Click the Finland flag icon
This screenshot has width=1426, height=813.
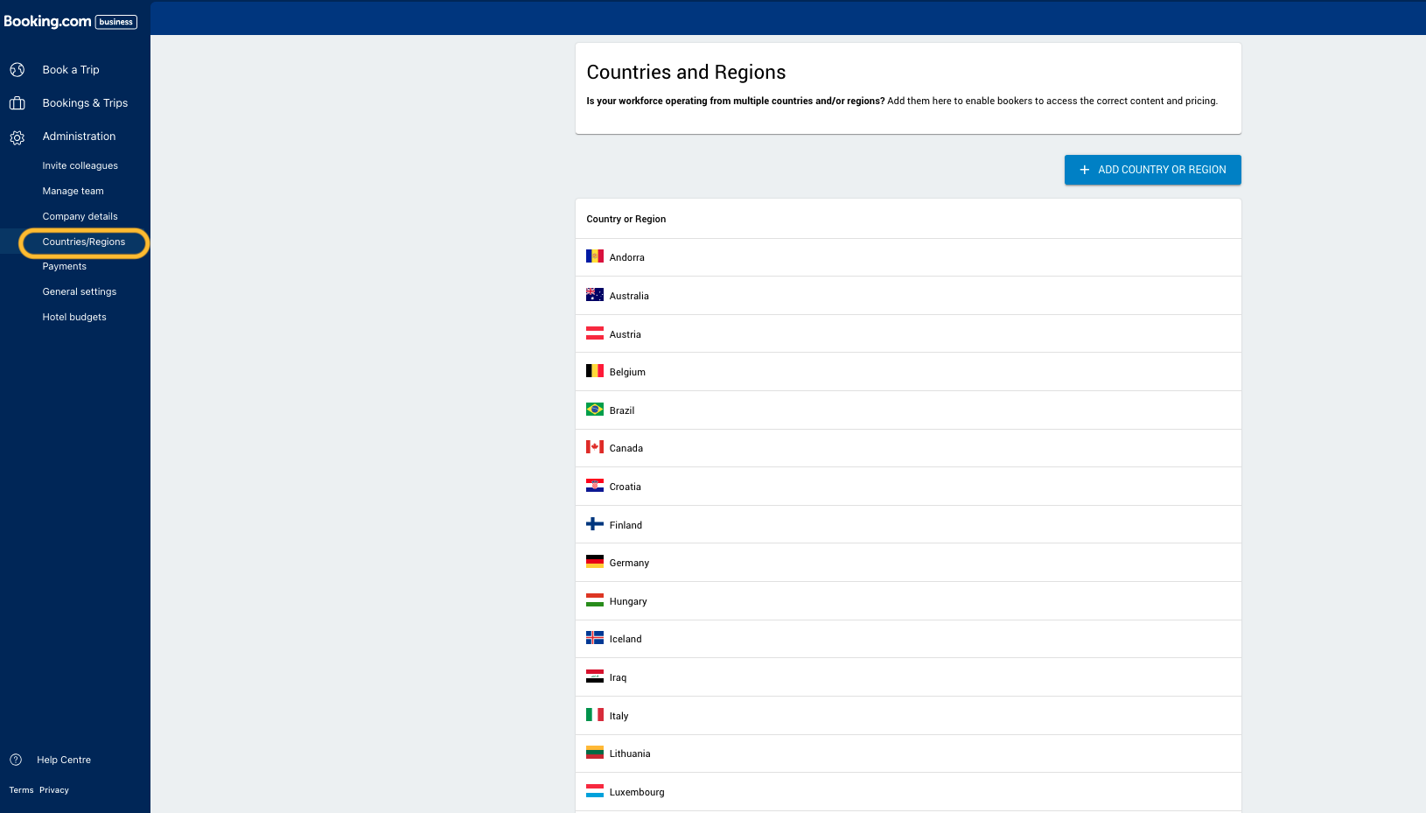595,524
